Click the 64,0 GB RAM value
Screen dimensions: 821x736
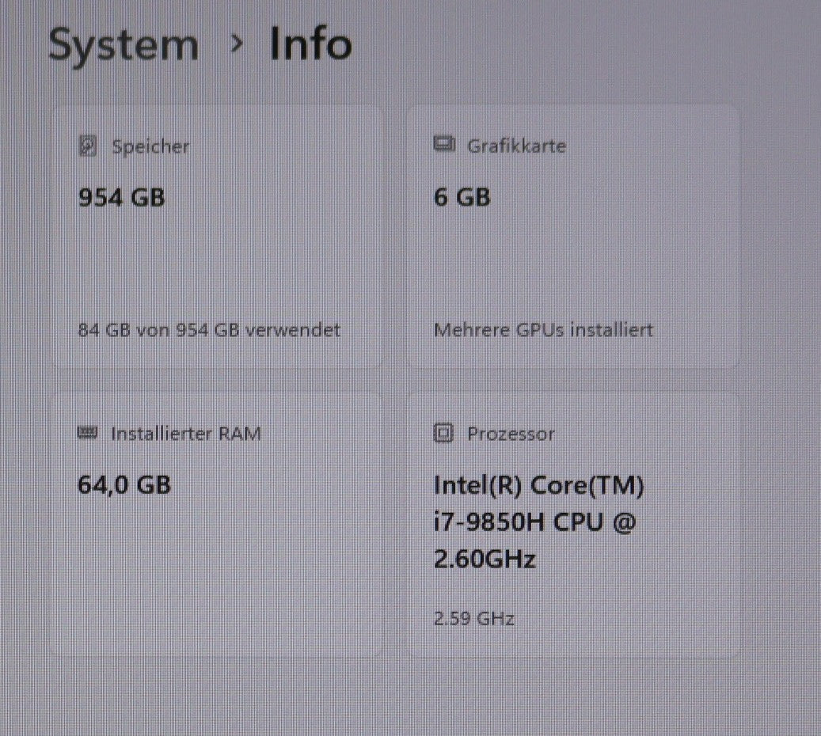click(124, 484)
